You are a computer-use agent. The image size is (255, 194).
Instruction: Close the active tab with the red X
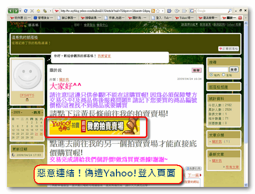pos(240,17)
